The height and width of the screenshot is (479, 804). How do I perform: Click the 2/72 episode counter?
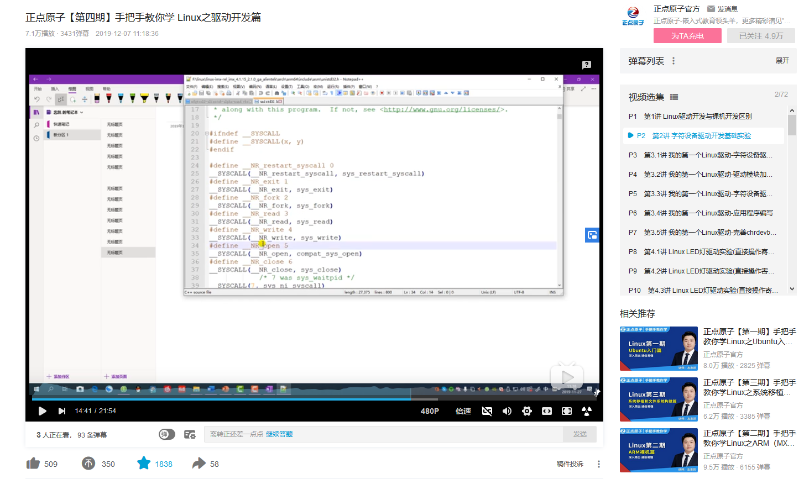click(x=781, y=94)
